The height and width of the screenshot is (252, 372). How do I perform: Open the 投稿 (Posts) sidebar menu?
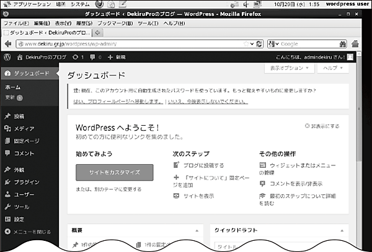click(19, 116)
